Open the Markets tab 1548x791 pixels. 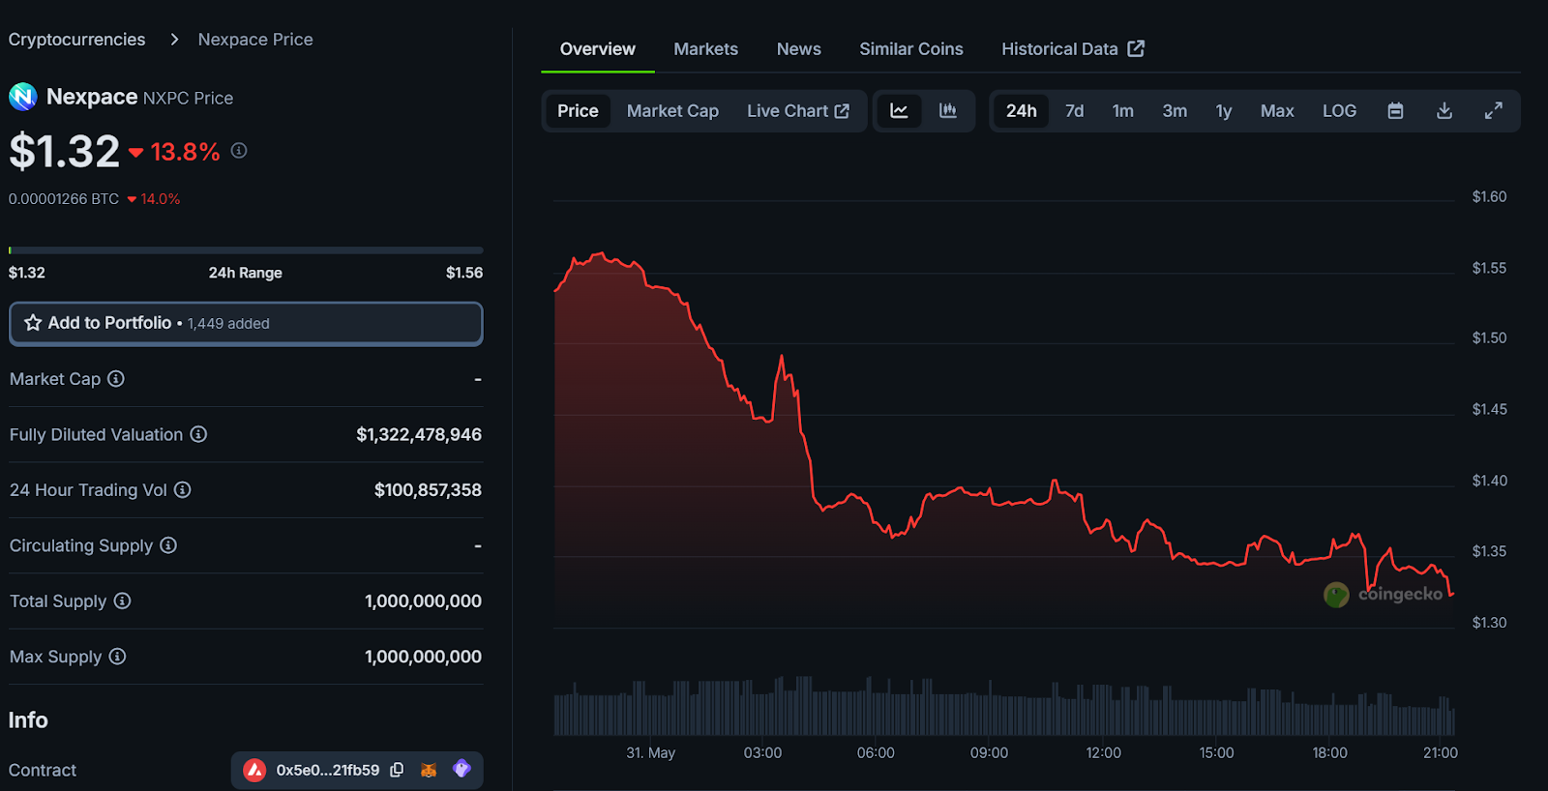pos(705,49)
